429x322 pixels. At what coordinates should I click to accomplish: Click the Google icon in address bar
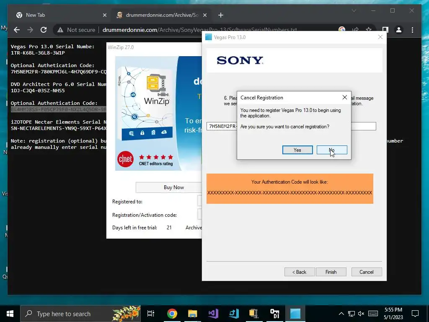(x=342, y=29)
